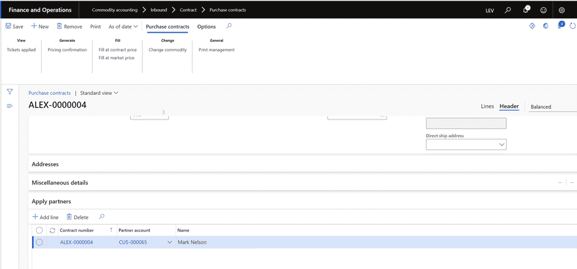Open the settings gear

[x=562, y=10]
